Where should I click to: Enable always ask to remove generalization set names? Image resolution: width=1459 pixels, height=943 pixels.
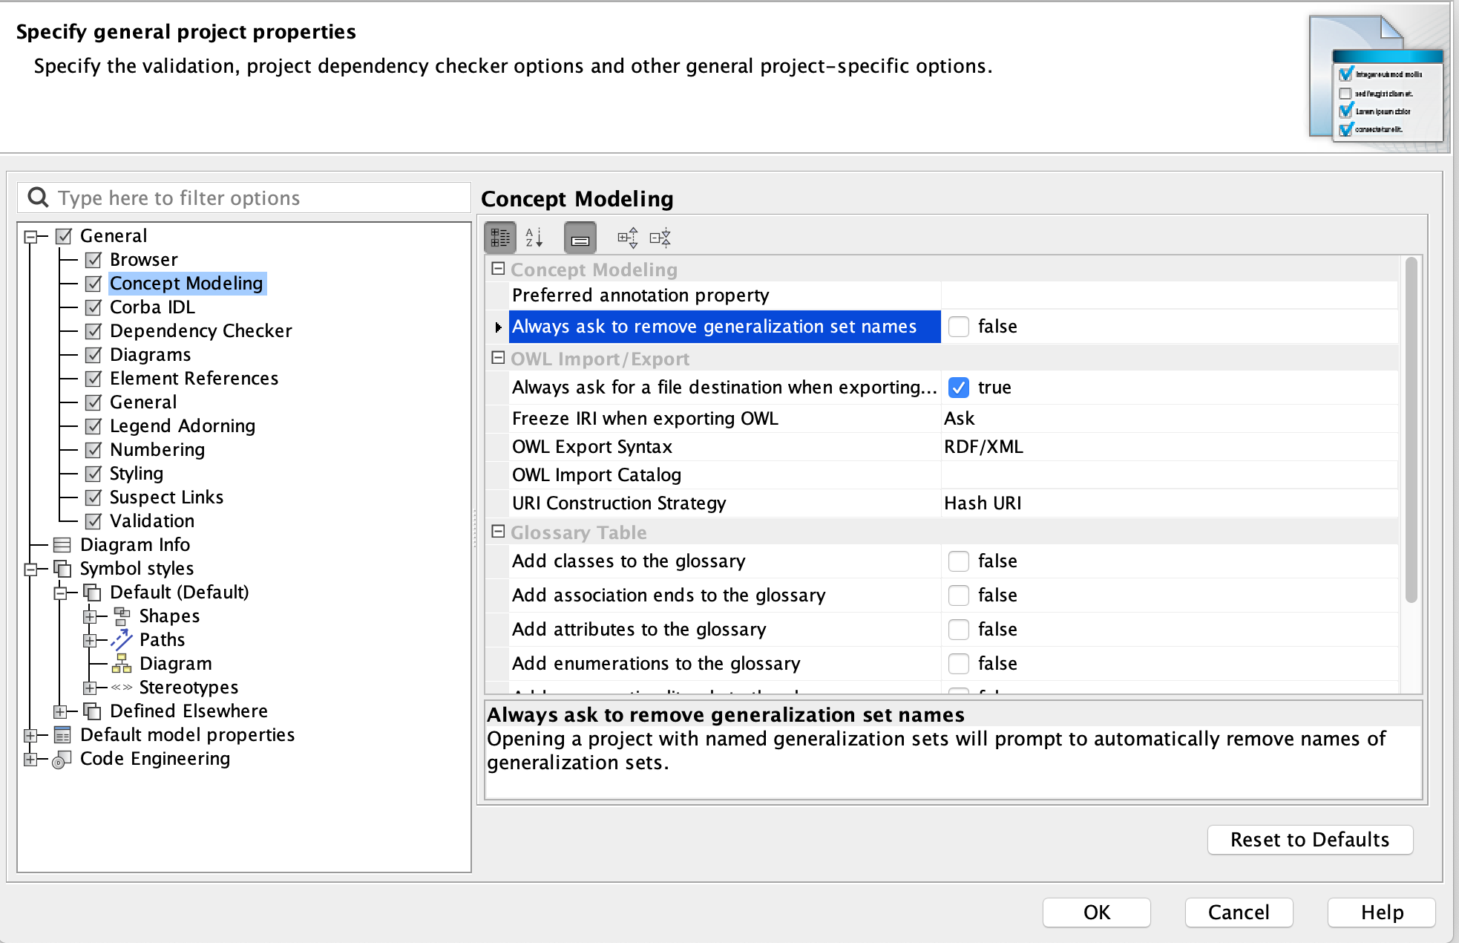click(958, 327)
